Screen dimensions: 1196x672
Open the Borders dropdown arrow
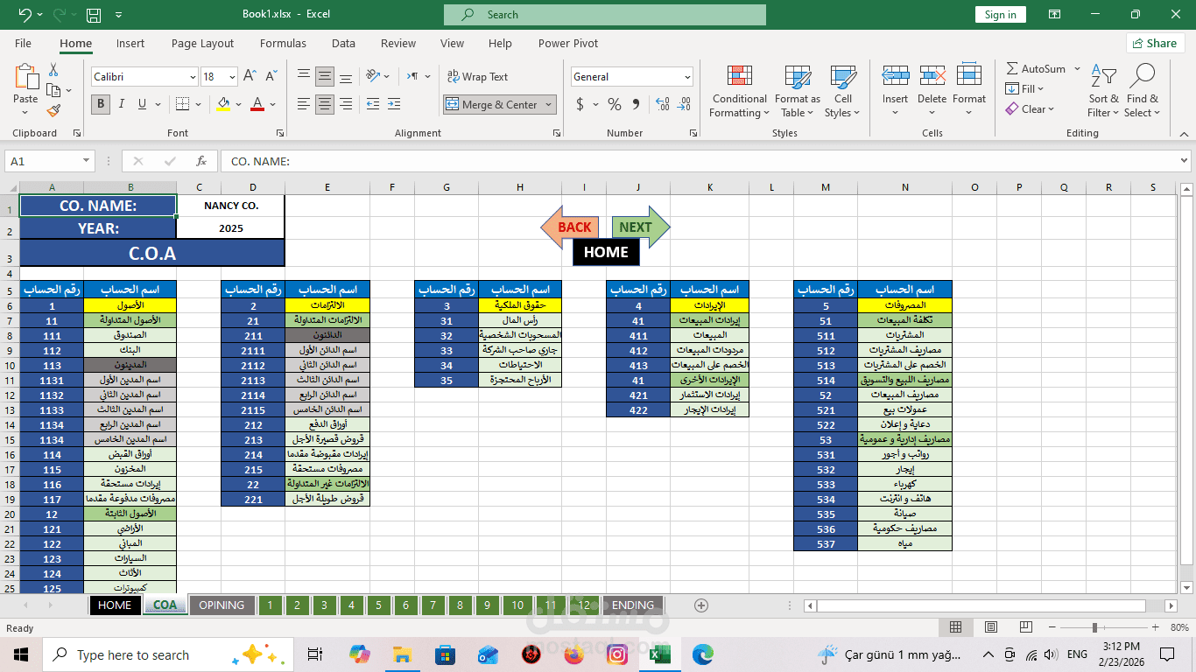199,104
